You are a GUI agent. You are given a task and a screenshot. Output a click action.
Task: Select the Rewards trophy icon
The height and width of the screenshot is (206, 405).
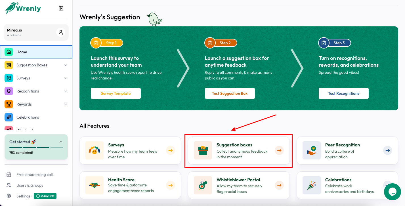coord(9,104)
